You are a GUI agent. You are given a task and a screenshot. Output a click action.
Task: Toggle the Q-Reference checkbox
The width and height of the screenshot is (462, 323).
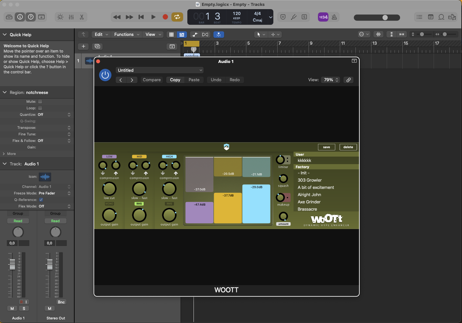pyautogui.click(x=41, y=200)
